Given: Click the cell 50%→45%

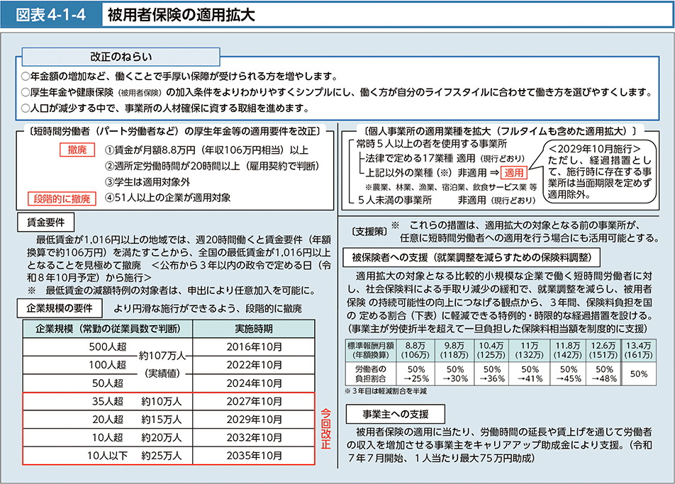Looking at the screenshot, I should (568, 373).
